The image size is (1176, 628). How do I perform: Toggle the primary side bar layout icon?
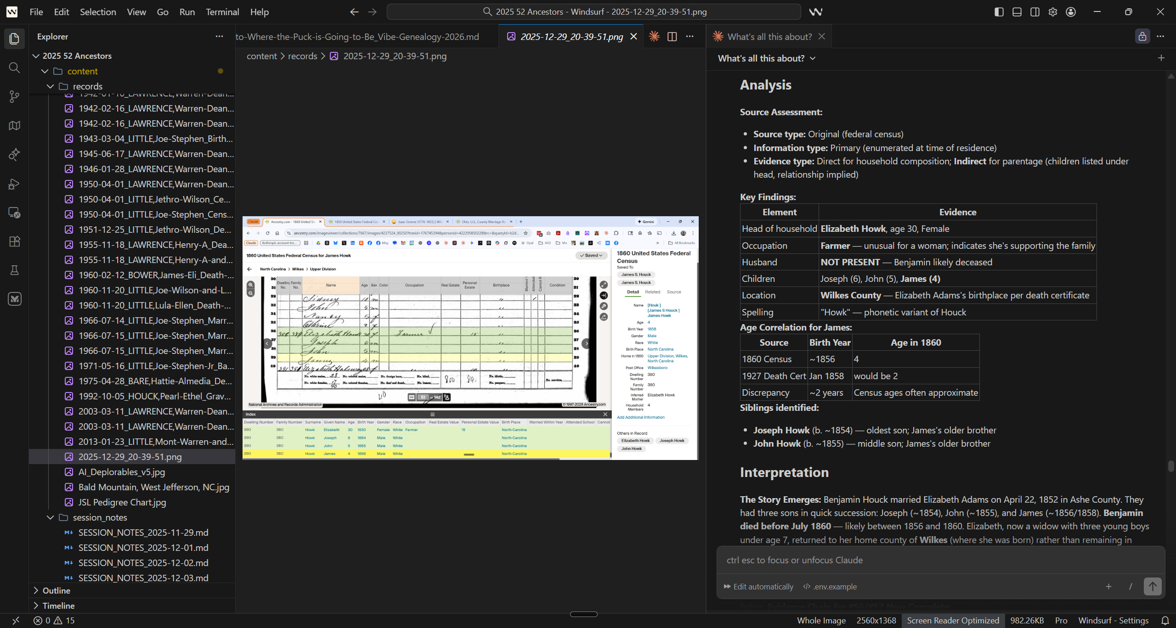999,12
